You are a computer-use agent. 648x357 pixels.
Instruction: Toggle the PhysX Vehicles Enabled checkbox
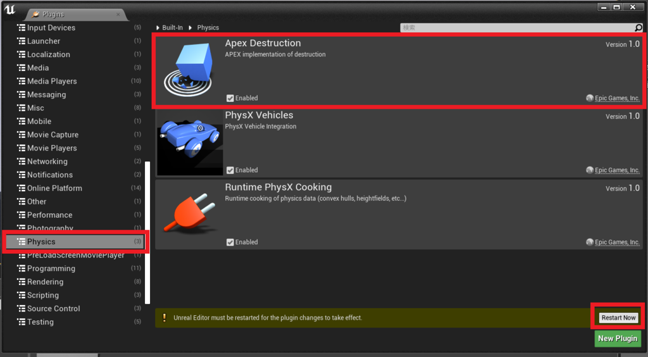coord(230,170)
